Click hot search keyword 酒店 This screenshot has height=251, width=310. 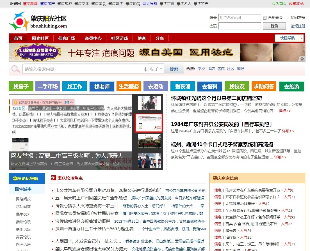pos(211,69)
